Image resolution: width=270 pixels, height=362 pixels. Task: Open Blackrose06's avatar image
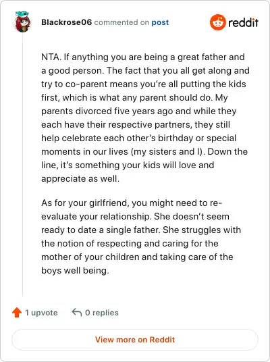22,22
